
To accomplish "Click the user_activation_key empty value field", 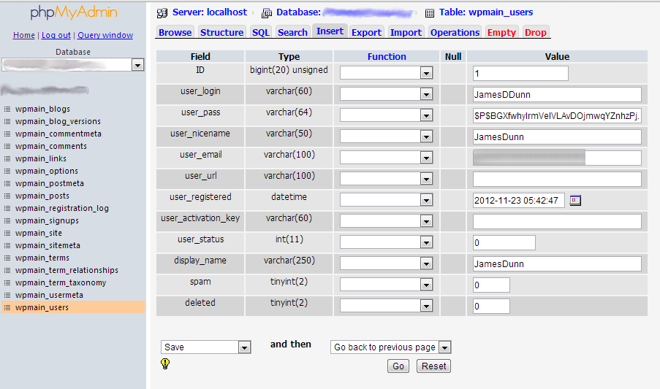I will click(557, 221).
